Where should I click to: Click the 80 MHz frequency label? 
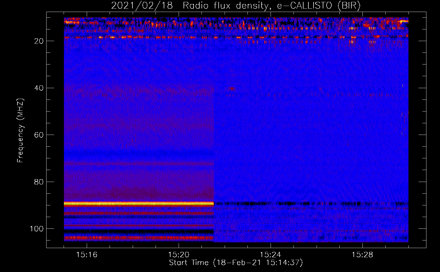point(39,182)
